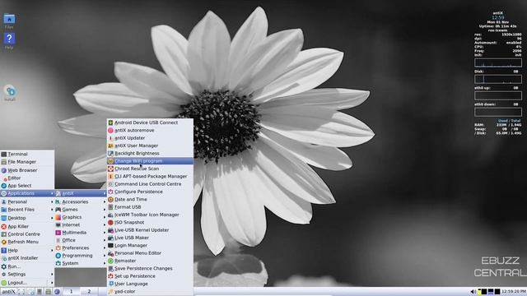This screenshot has width=527, height=296.
Task: Launch yad-color picker
Action: tap(150, 292)
